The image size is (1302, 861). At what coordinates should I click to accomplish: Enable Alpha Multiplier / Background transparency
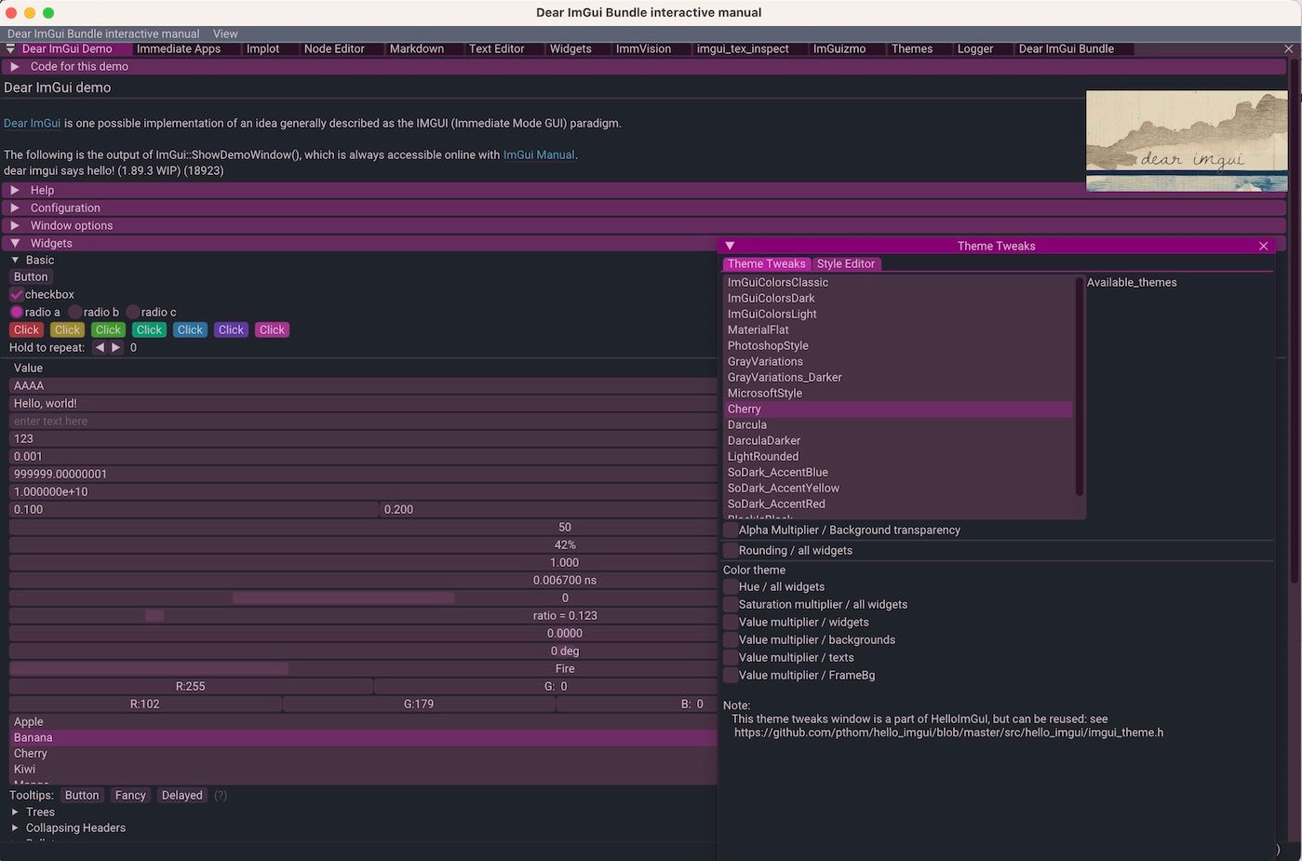[731, 530]
